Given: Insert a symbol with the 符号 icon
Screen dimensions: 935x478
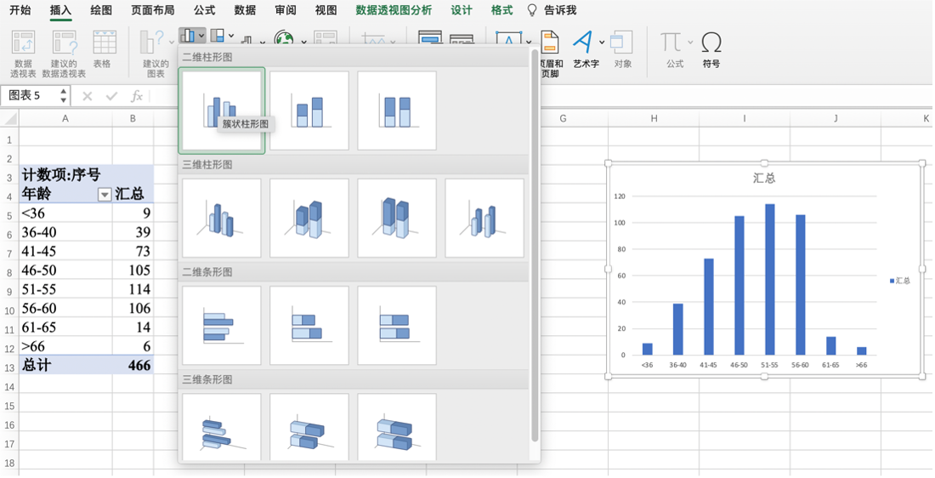Looking at the screenshot, I should click(711, 49).
